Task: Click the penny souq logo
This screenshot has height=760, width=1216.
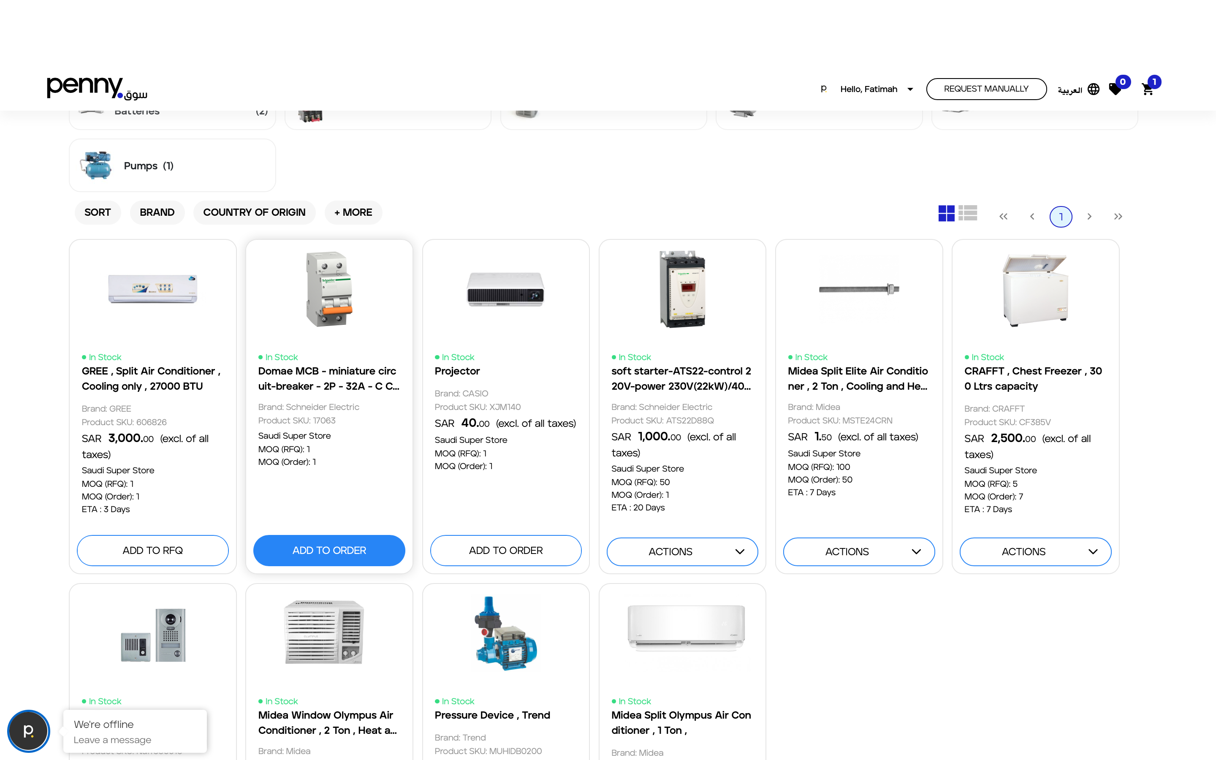Action: pos(97,89)
